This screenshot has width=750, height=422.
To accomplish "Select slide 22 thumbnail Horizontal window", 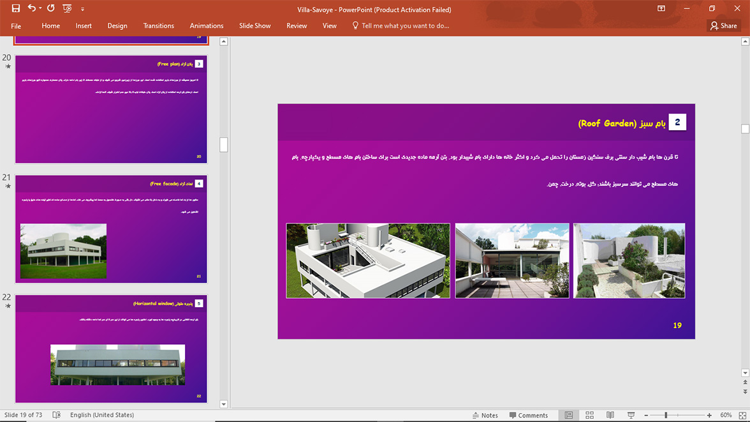I will pyautogui.click(x=111, y=349).
